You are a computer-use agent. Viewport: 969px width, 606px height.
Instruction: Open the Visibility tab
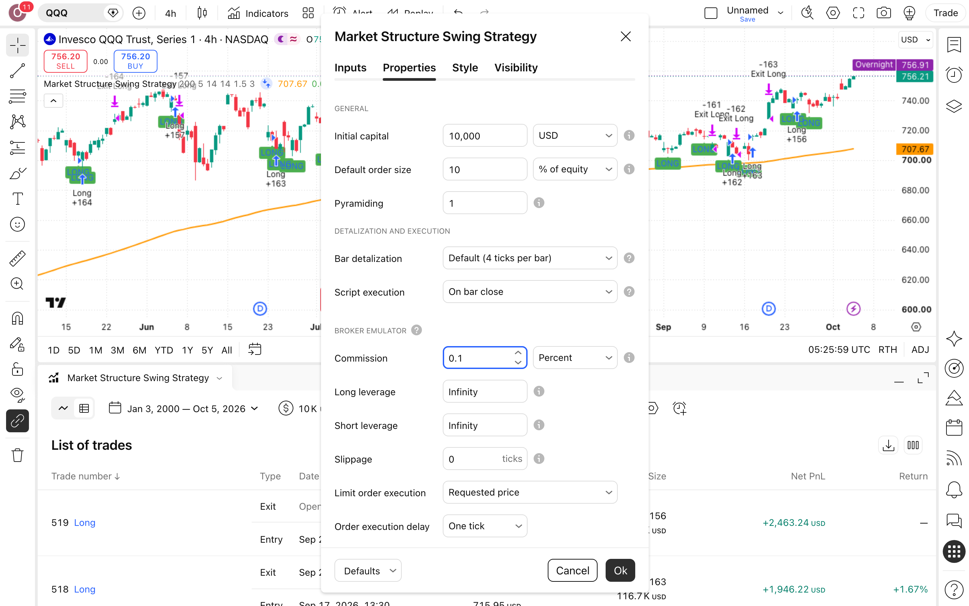[516, 68]
